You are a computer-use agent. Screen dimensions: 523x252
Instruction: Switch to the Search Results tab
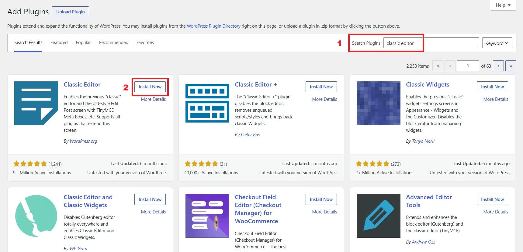28,43
